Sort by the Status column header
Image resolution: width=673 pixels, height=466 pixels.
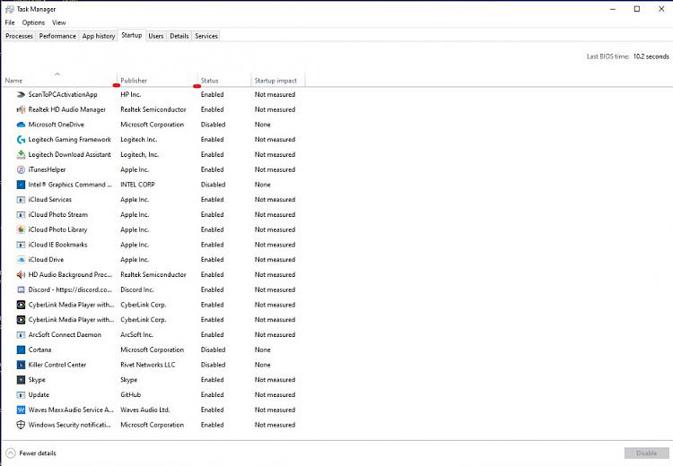point(224,80)
